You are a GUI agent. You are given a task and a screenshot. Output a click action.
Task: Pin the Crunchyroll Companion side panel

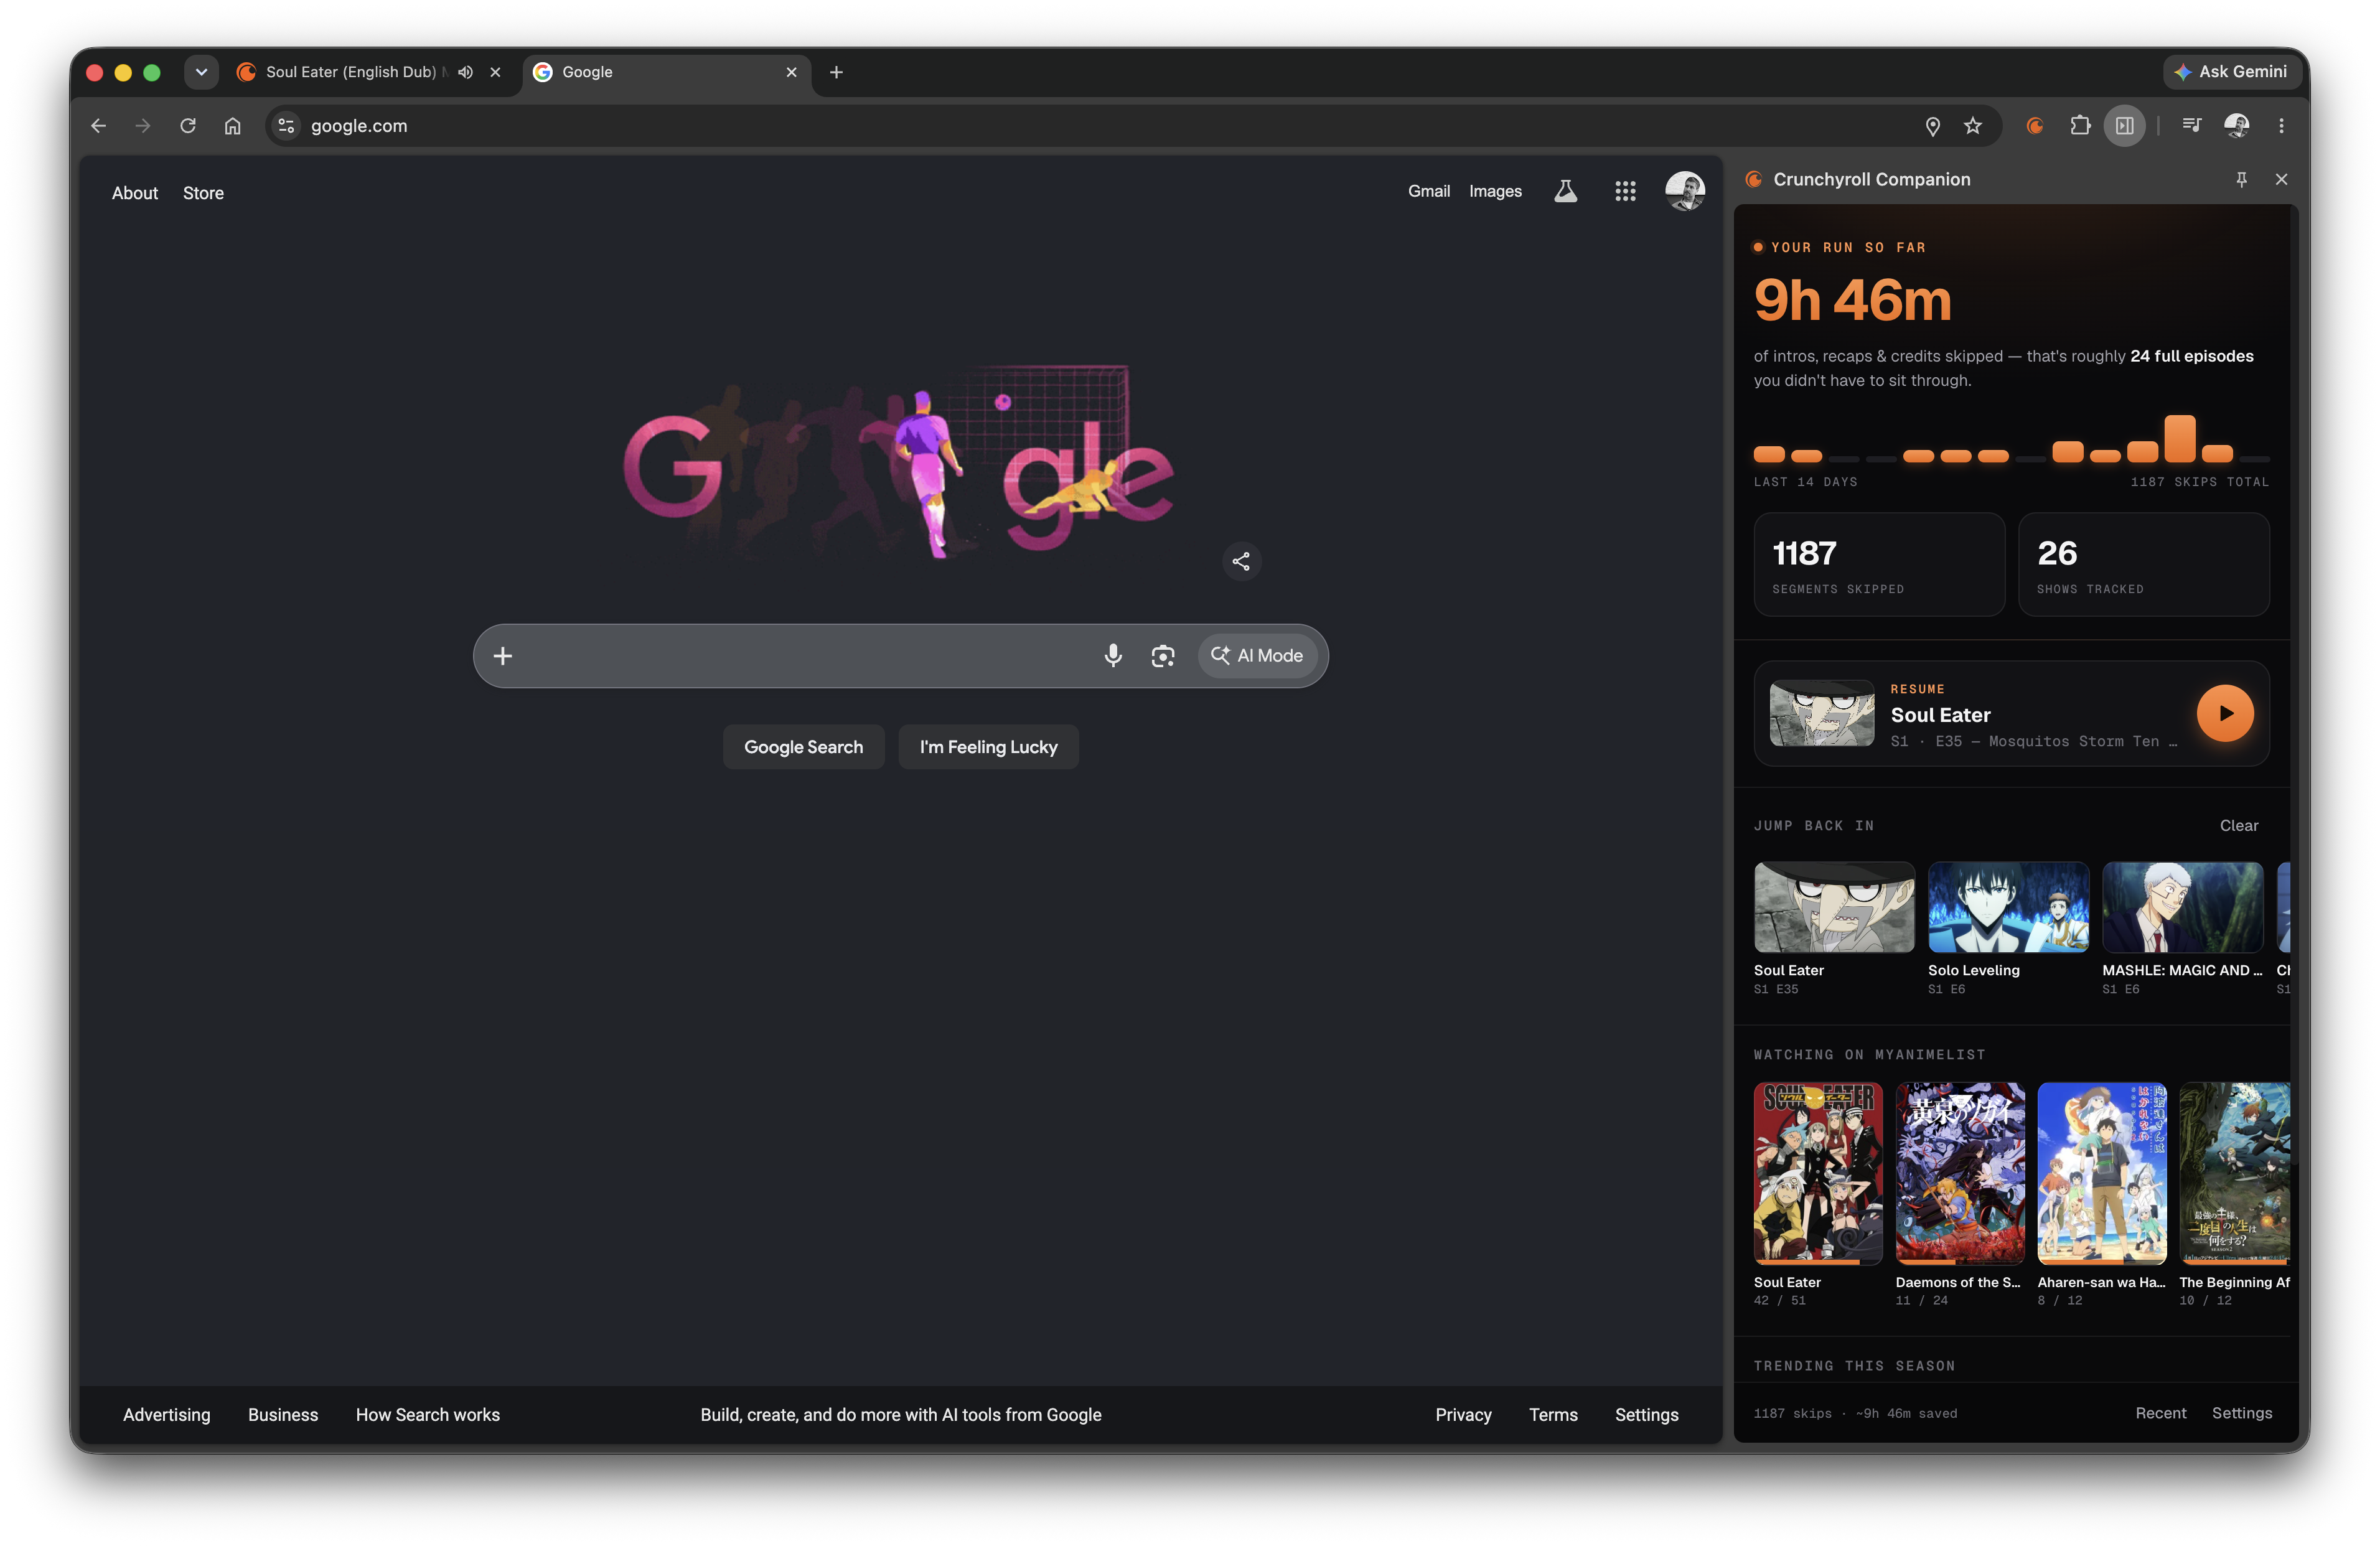point(2241,179)
